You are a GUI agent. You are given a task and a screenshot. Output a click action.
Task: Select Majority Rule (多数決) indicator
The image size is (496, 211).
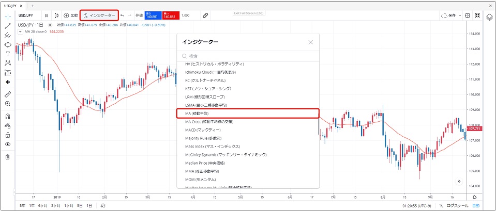[247, 138]
